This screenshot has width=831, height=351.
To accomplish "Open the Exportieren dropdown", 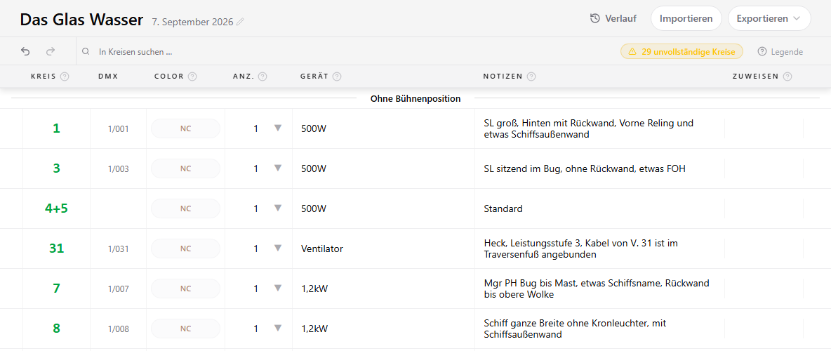I will coord(769,18).
